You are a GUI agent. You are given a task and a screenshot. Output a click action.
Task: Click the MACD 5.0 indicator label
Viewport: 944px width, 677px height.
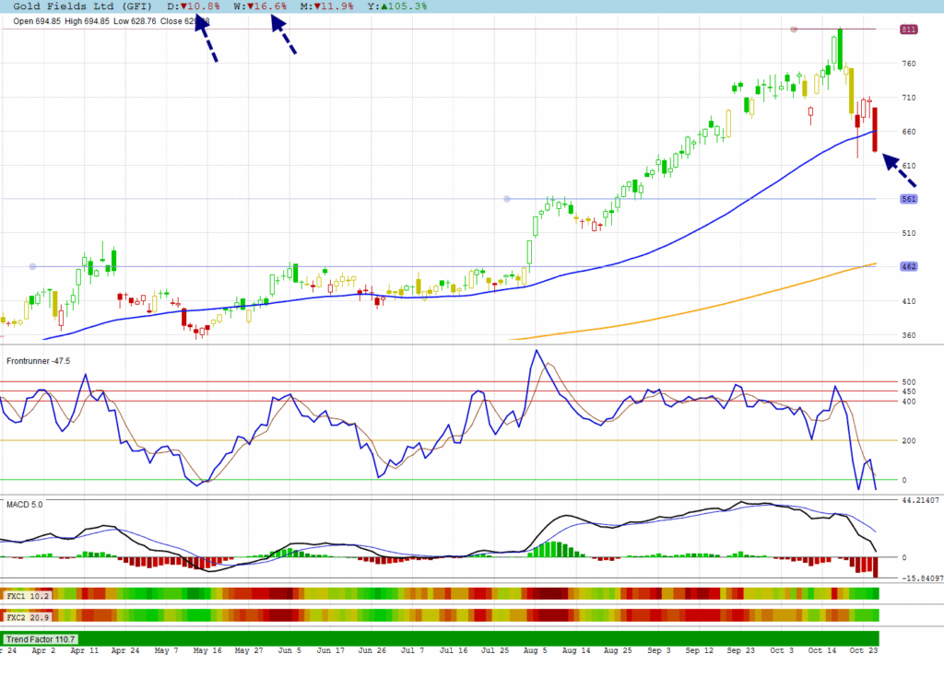point(25,504)
